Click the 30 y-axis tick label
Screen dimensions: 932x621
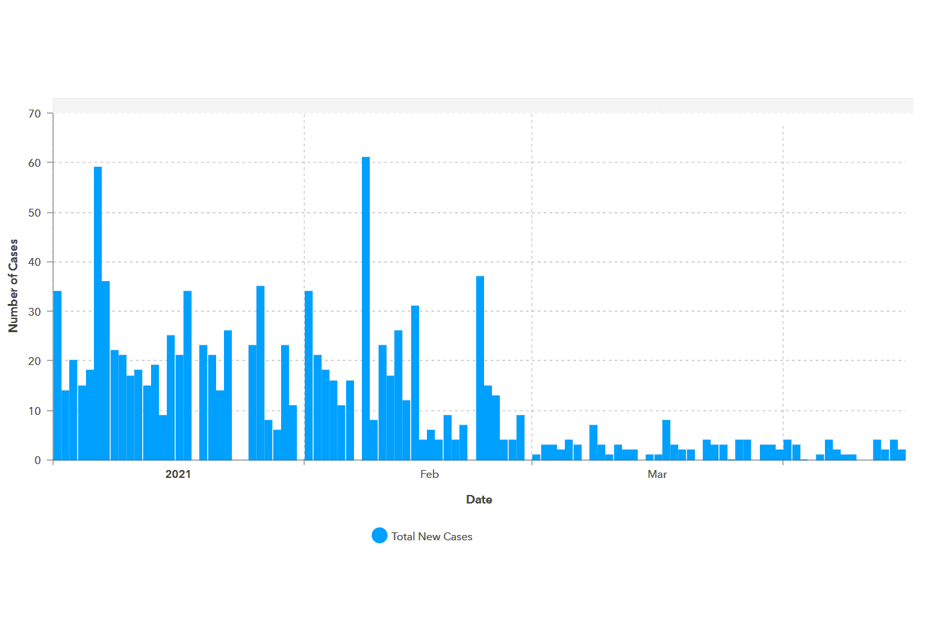34,312
